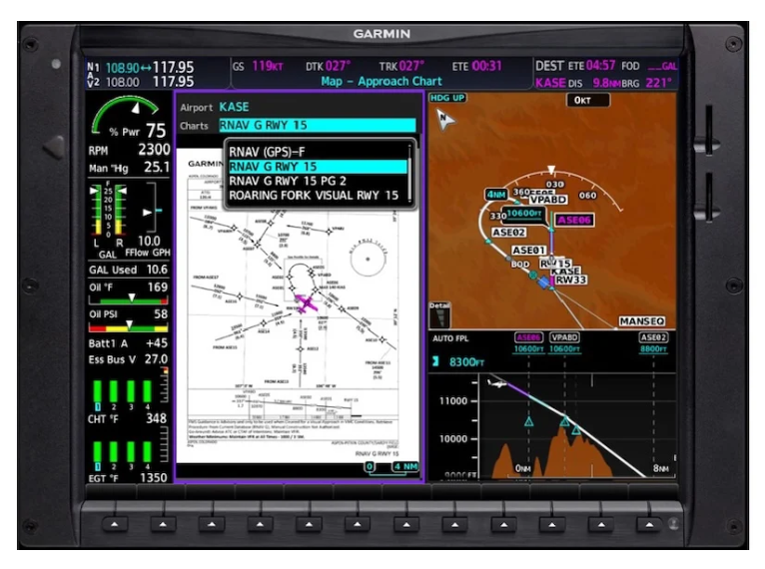Click the 8800FT altitude under ASE02

(x=653, y=349)
